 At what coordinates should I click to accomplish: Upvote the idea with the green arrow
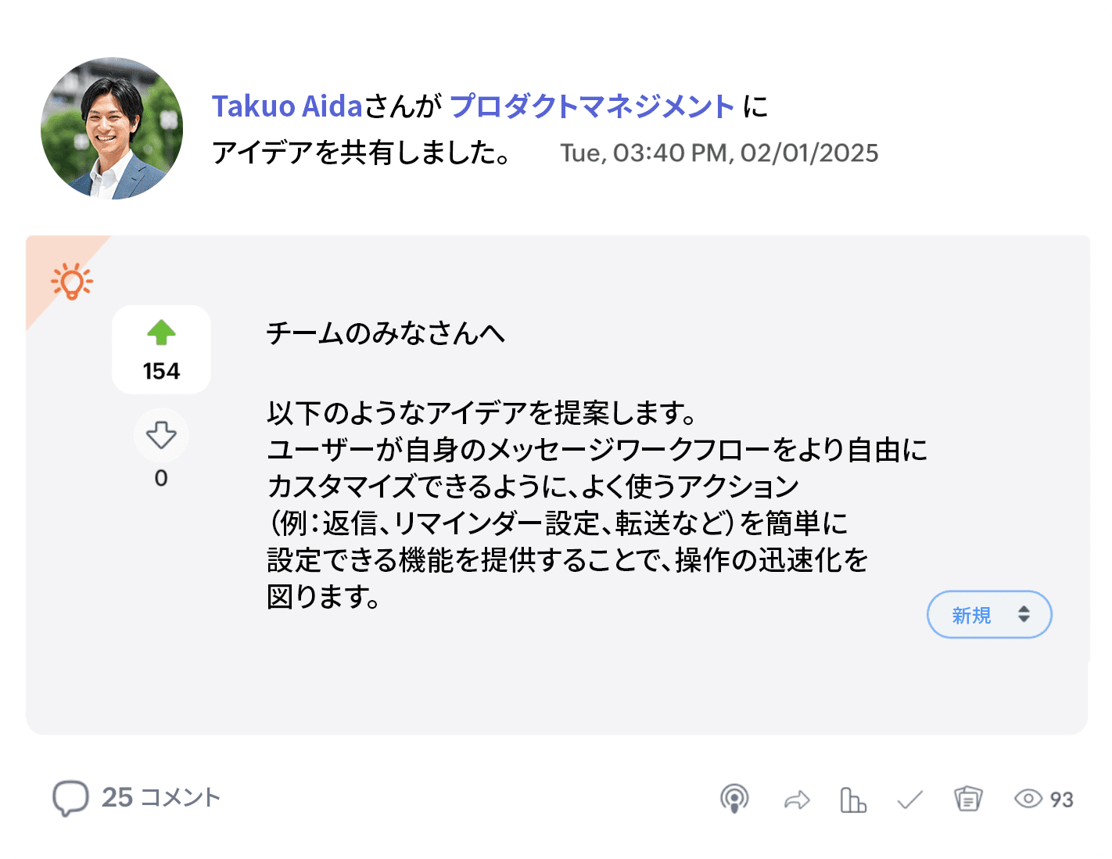[161, 333]
